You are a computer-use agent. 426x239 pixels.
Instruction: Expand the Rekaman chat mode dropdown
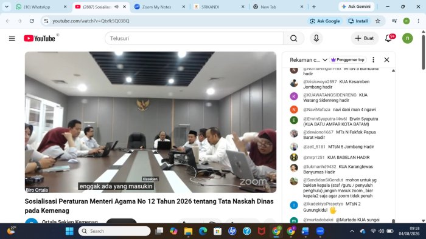pyautogui.click(x=324, y=60)
